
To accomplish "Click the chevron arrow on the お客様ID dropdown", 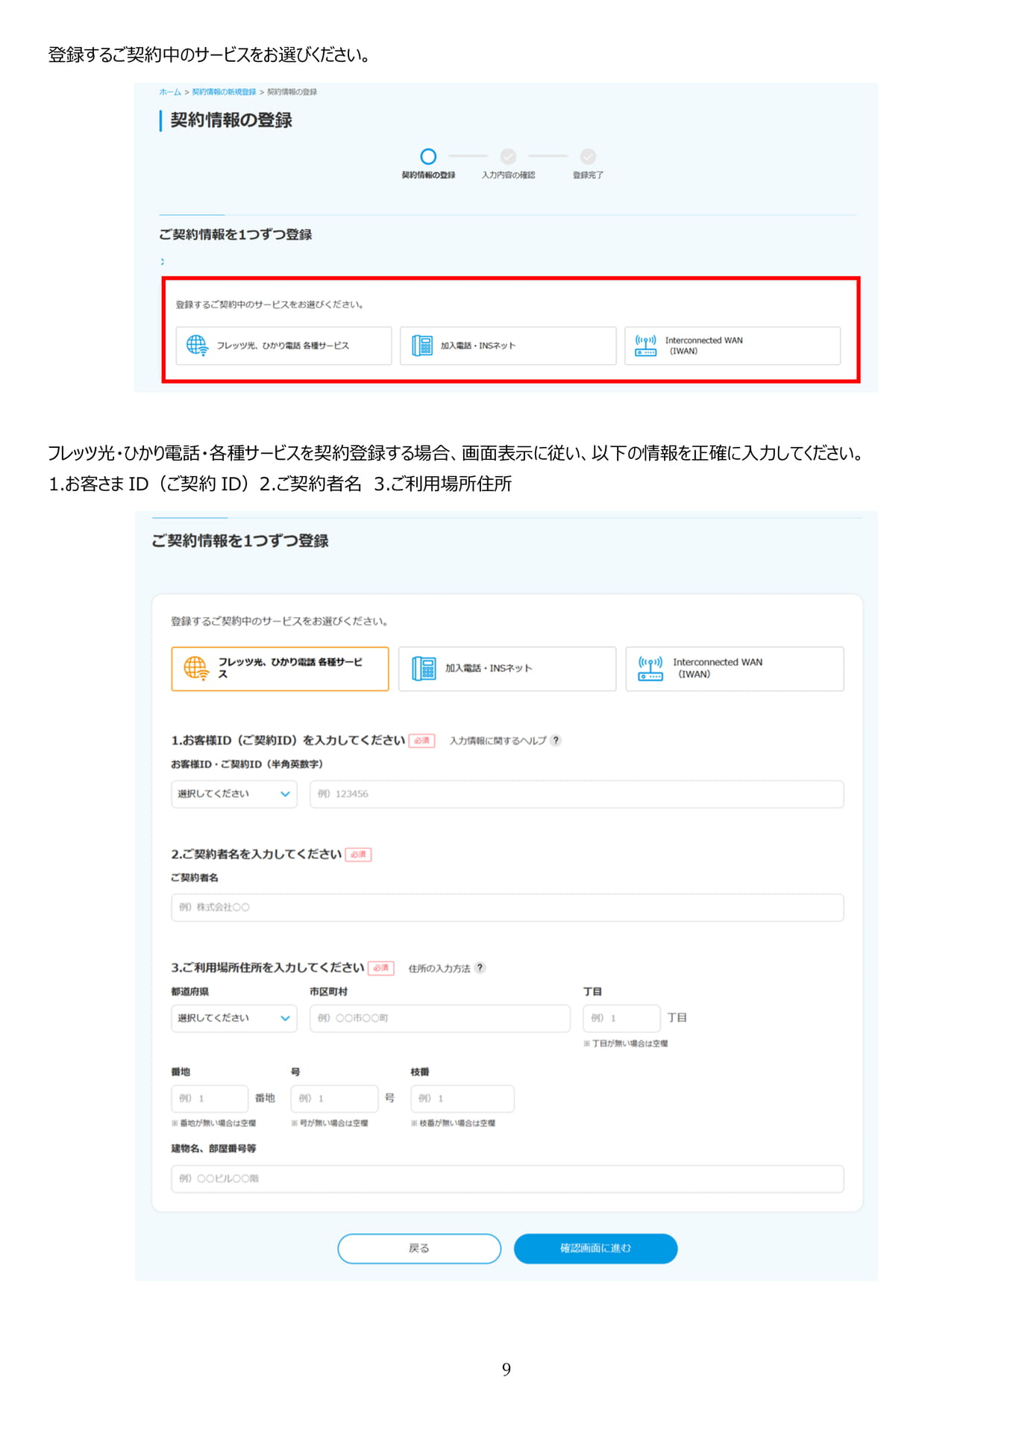I will pos(285,794).
